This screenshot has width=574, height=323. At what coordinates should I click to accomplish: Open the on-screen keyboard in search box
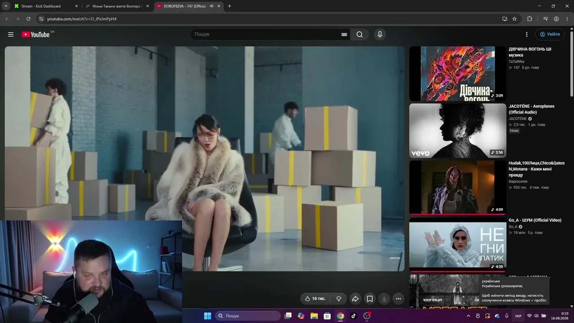pos(344,35)
